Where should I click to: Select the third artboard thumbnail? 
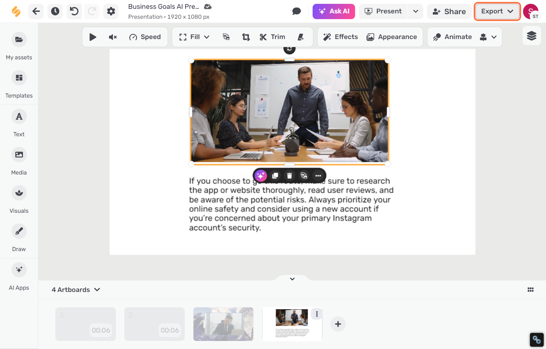(223, 324)
